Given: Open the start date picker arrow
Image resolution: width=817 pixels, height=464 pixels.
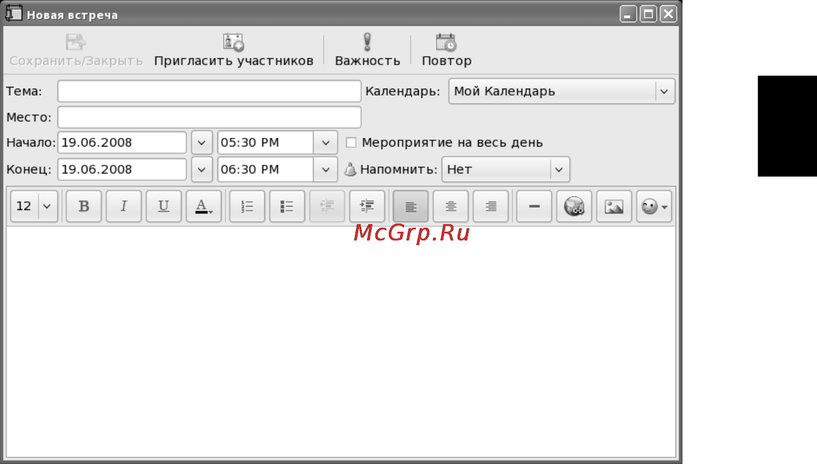Looking at the screenshot, I should pos(201,143).
